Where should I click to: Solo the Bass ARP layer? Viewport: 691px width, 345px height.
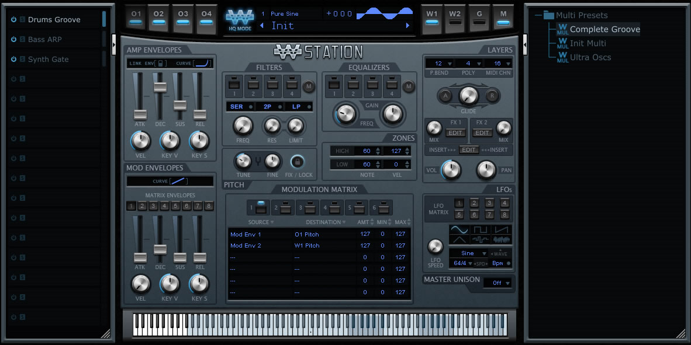[22, 39]
